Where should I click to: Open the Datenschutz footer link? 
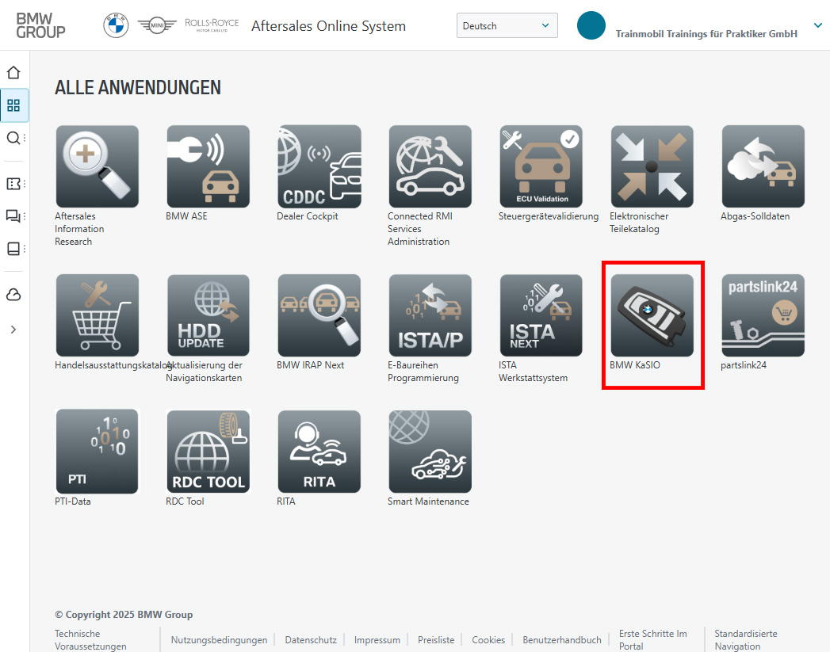click(x=311, y=640)
